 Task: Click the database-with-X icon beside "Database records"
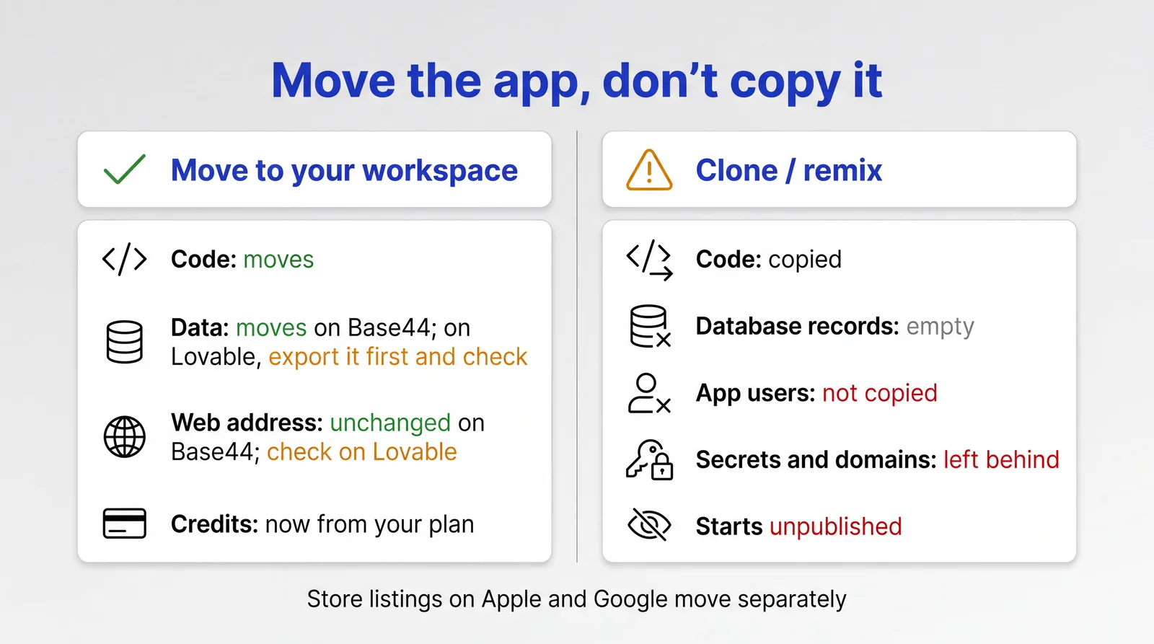point(651,326)
